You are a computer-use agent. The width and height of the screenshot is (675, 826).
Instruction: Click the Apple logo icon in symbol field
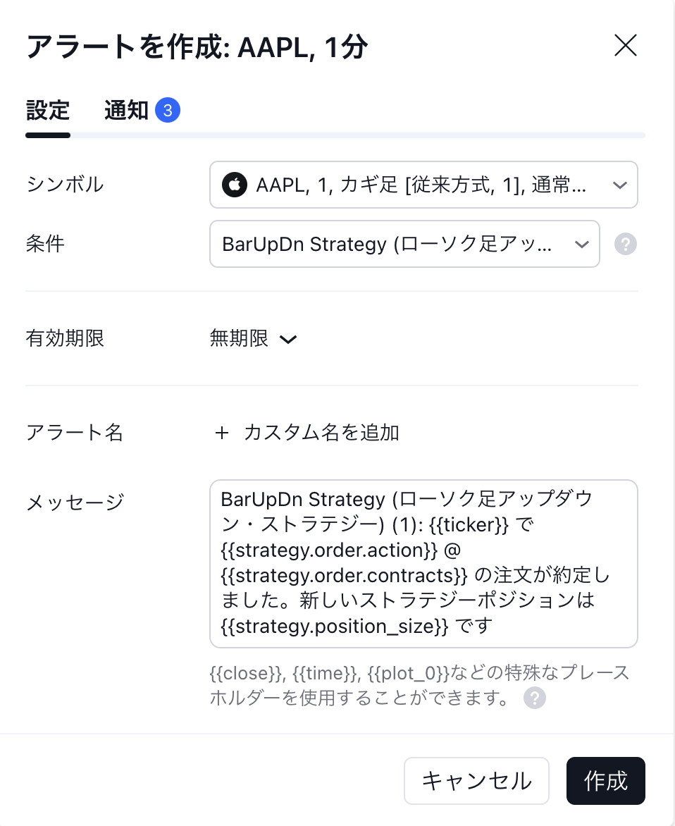click(x=233, y=185)
